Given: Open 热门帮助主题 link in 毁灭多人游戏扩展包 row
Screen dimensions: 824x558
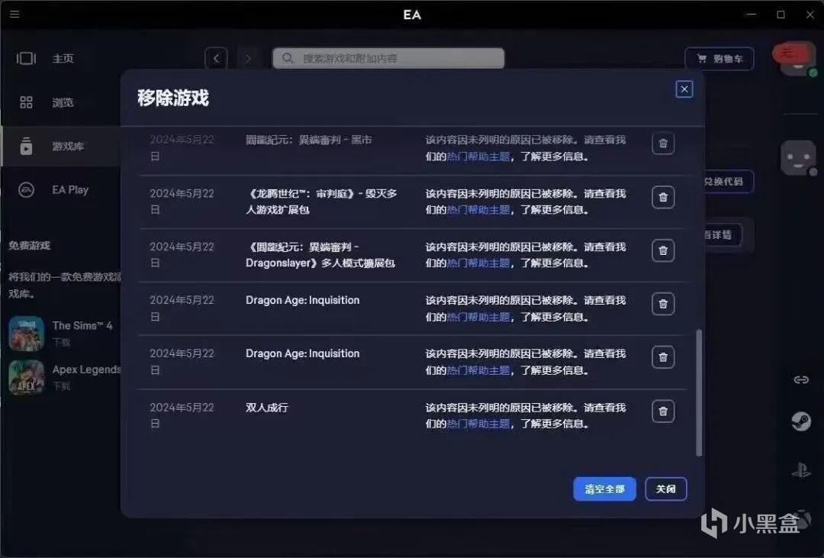Looking at the screenshot, I should tap(478, 210).
